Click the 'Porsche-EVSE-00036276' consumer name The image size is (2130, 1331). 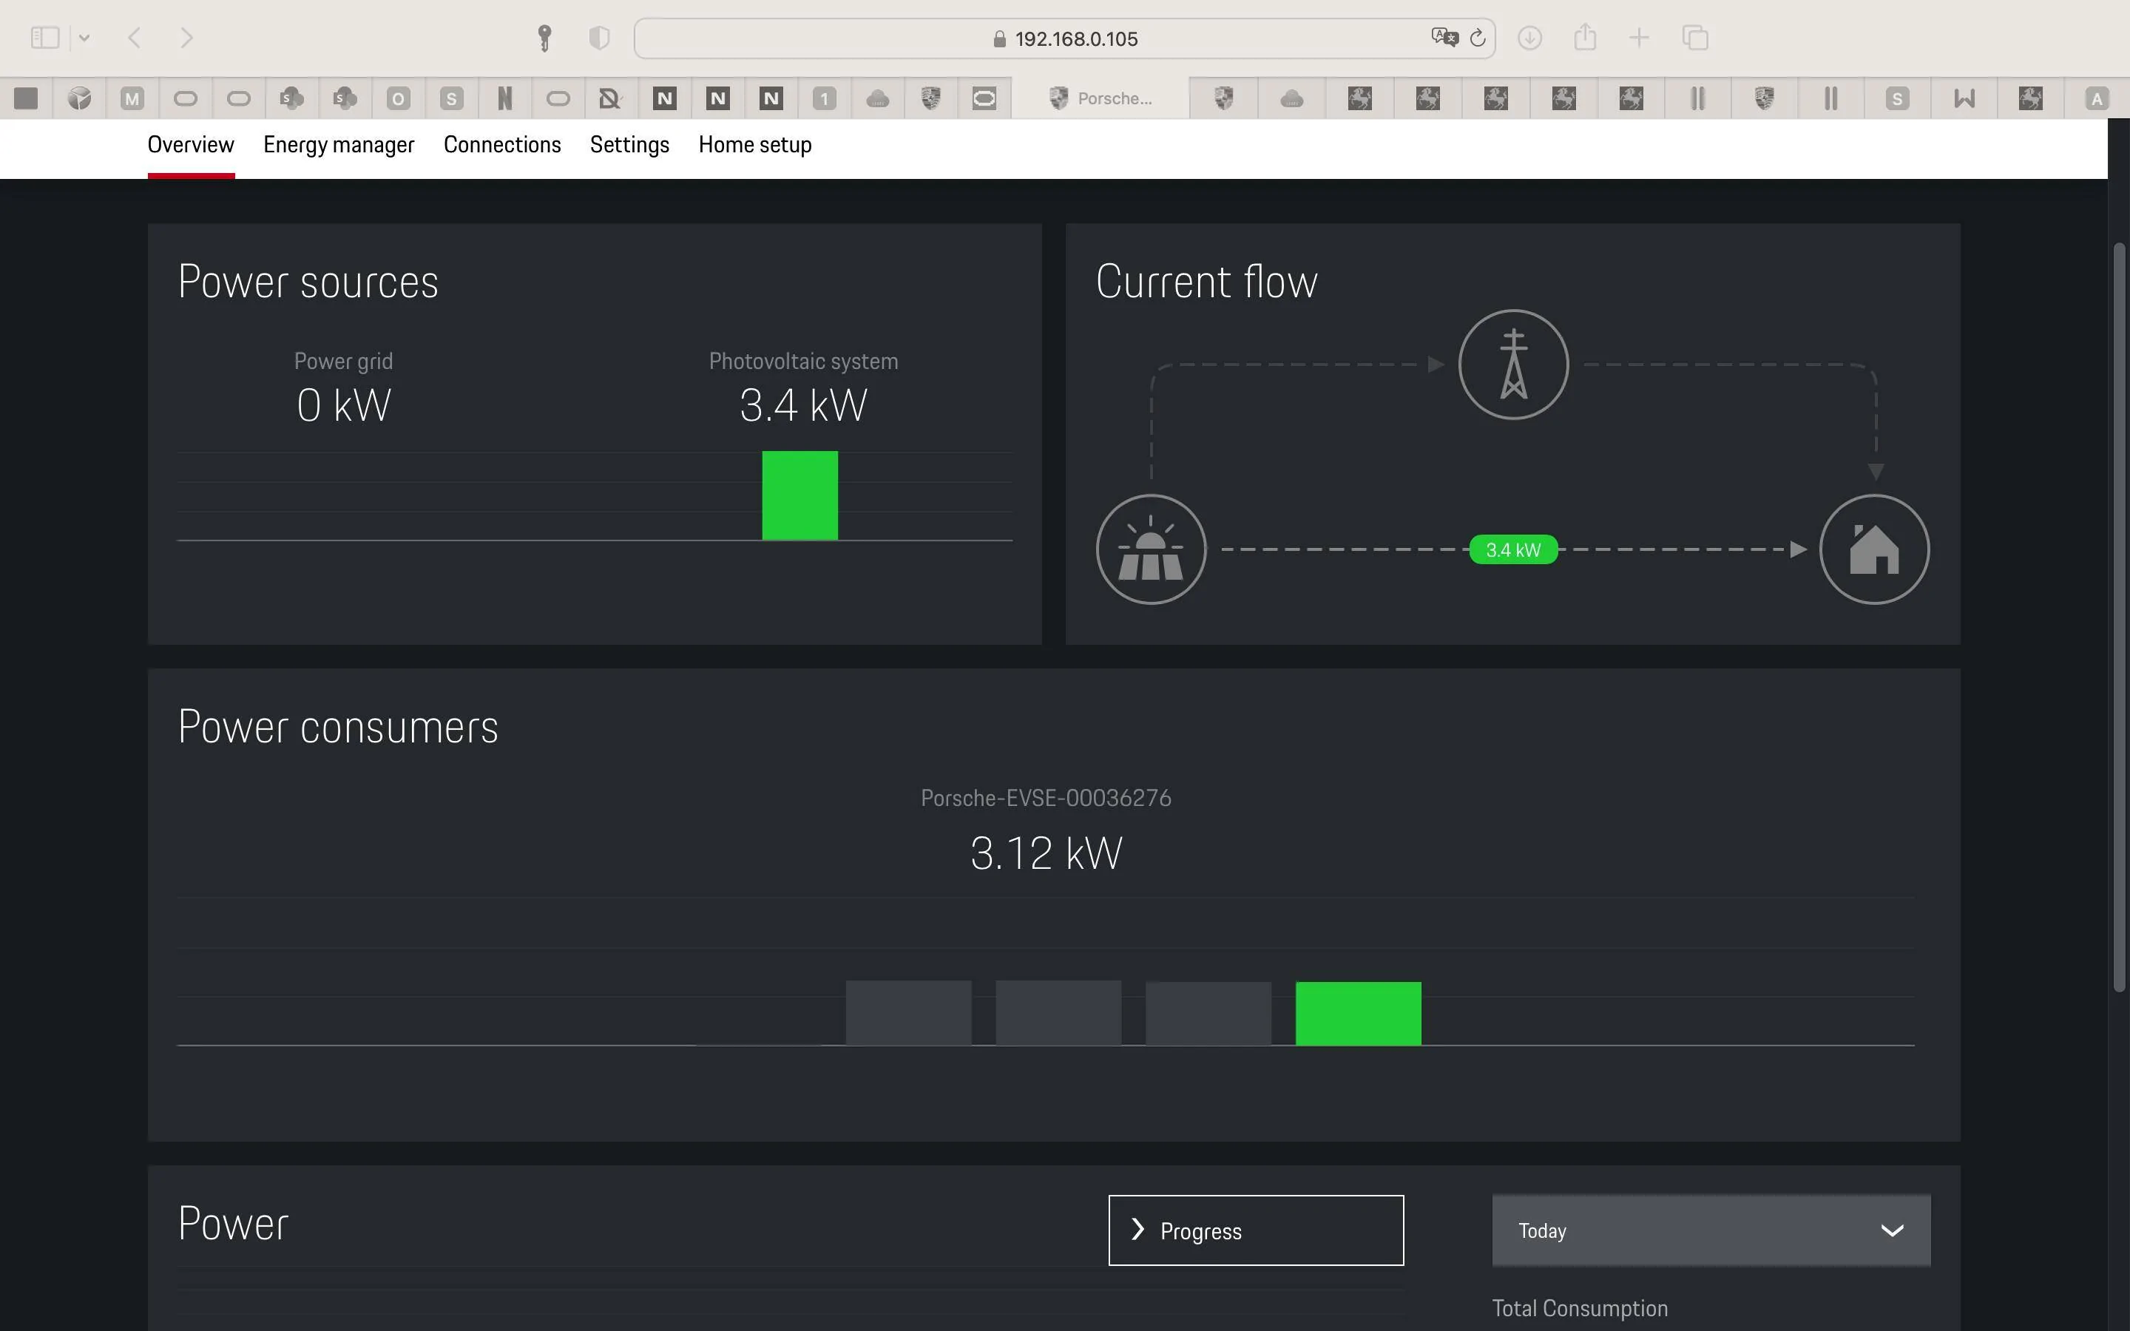[1046, 798]
